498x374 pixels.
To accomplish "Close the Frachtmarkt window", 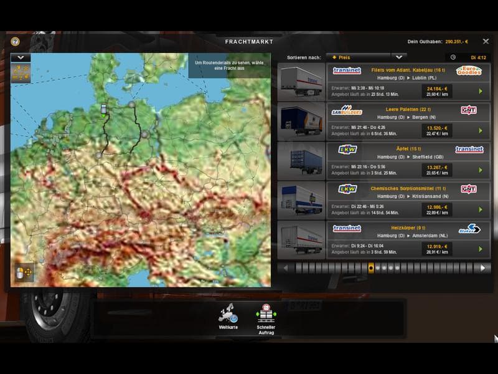I will [x=486, y=41].
